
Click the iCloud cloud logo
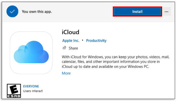[31, 52]
